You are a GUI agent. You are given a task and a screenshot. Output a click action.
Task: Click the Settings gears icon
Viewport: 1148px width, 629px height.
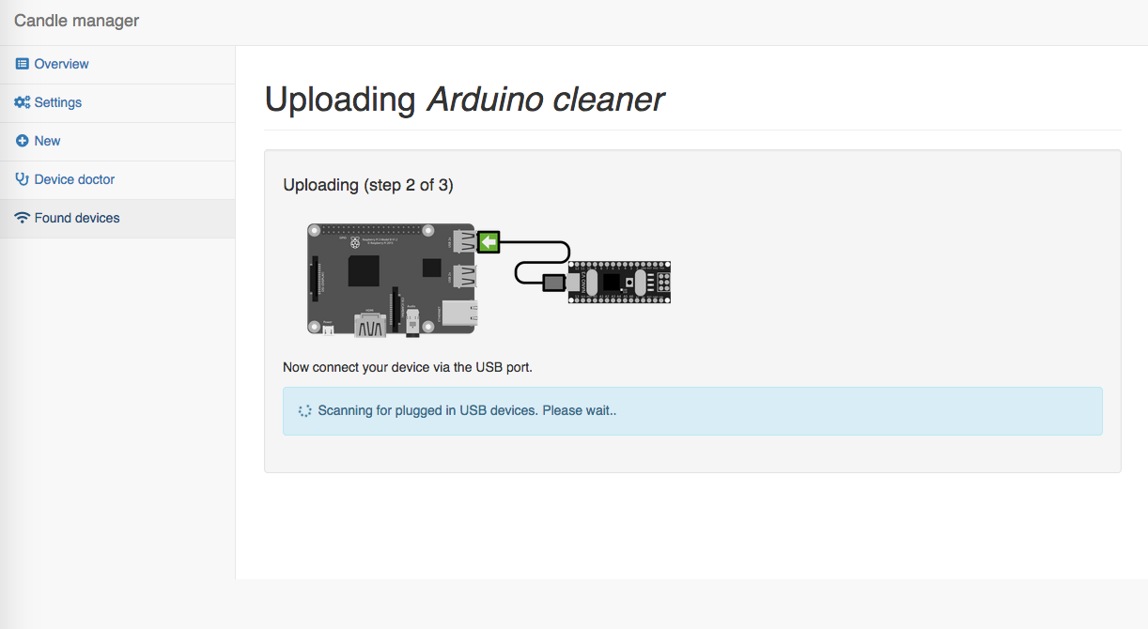tap(23, 102)
